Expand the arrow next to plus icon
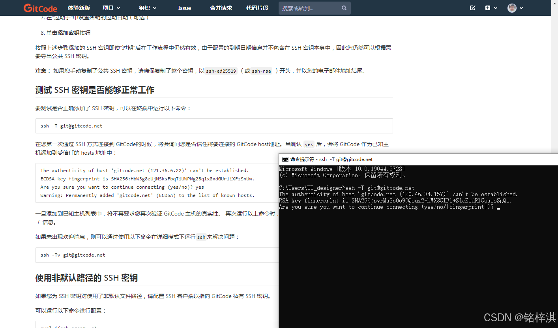Image resolution: width=558 pixels, height=328 pixels. pos(496,8)
